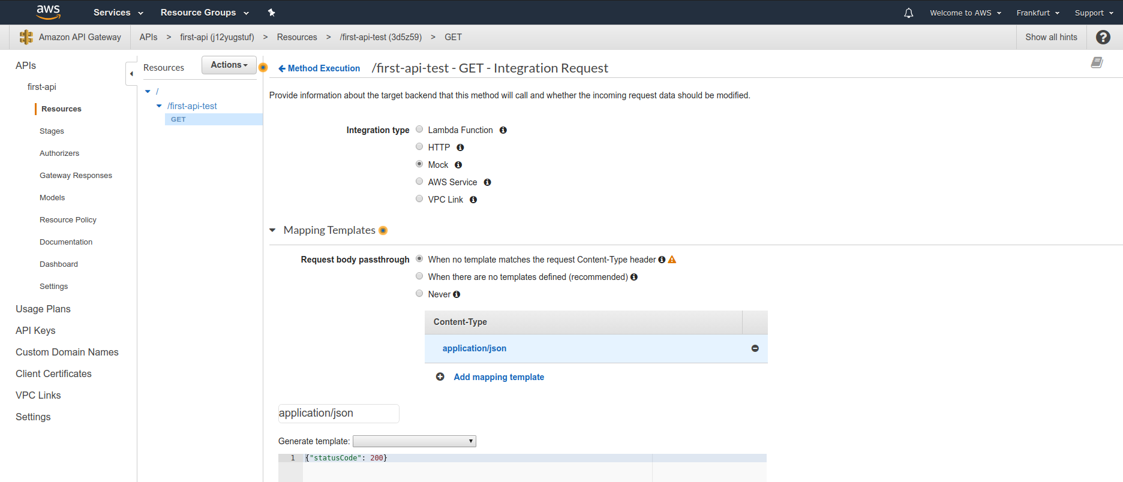
Task: Select Mock integration type
Action: click(x=419, y=164)
